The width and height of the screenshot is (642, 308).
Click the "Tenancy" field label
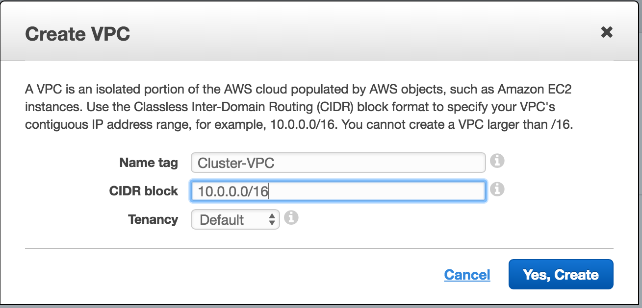pos(153,219)
